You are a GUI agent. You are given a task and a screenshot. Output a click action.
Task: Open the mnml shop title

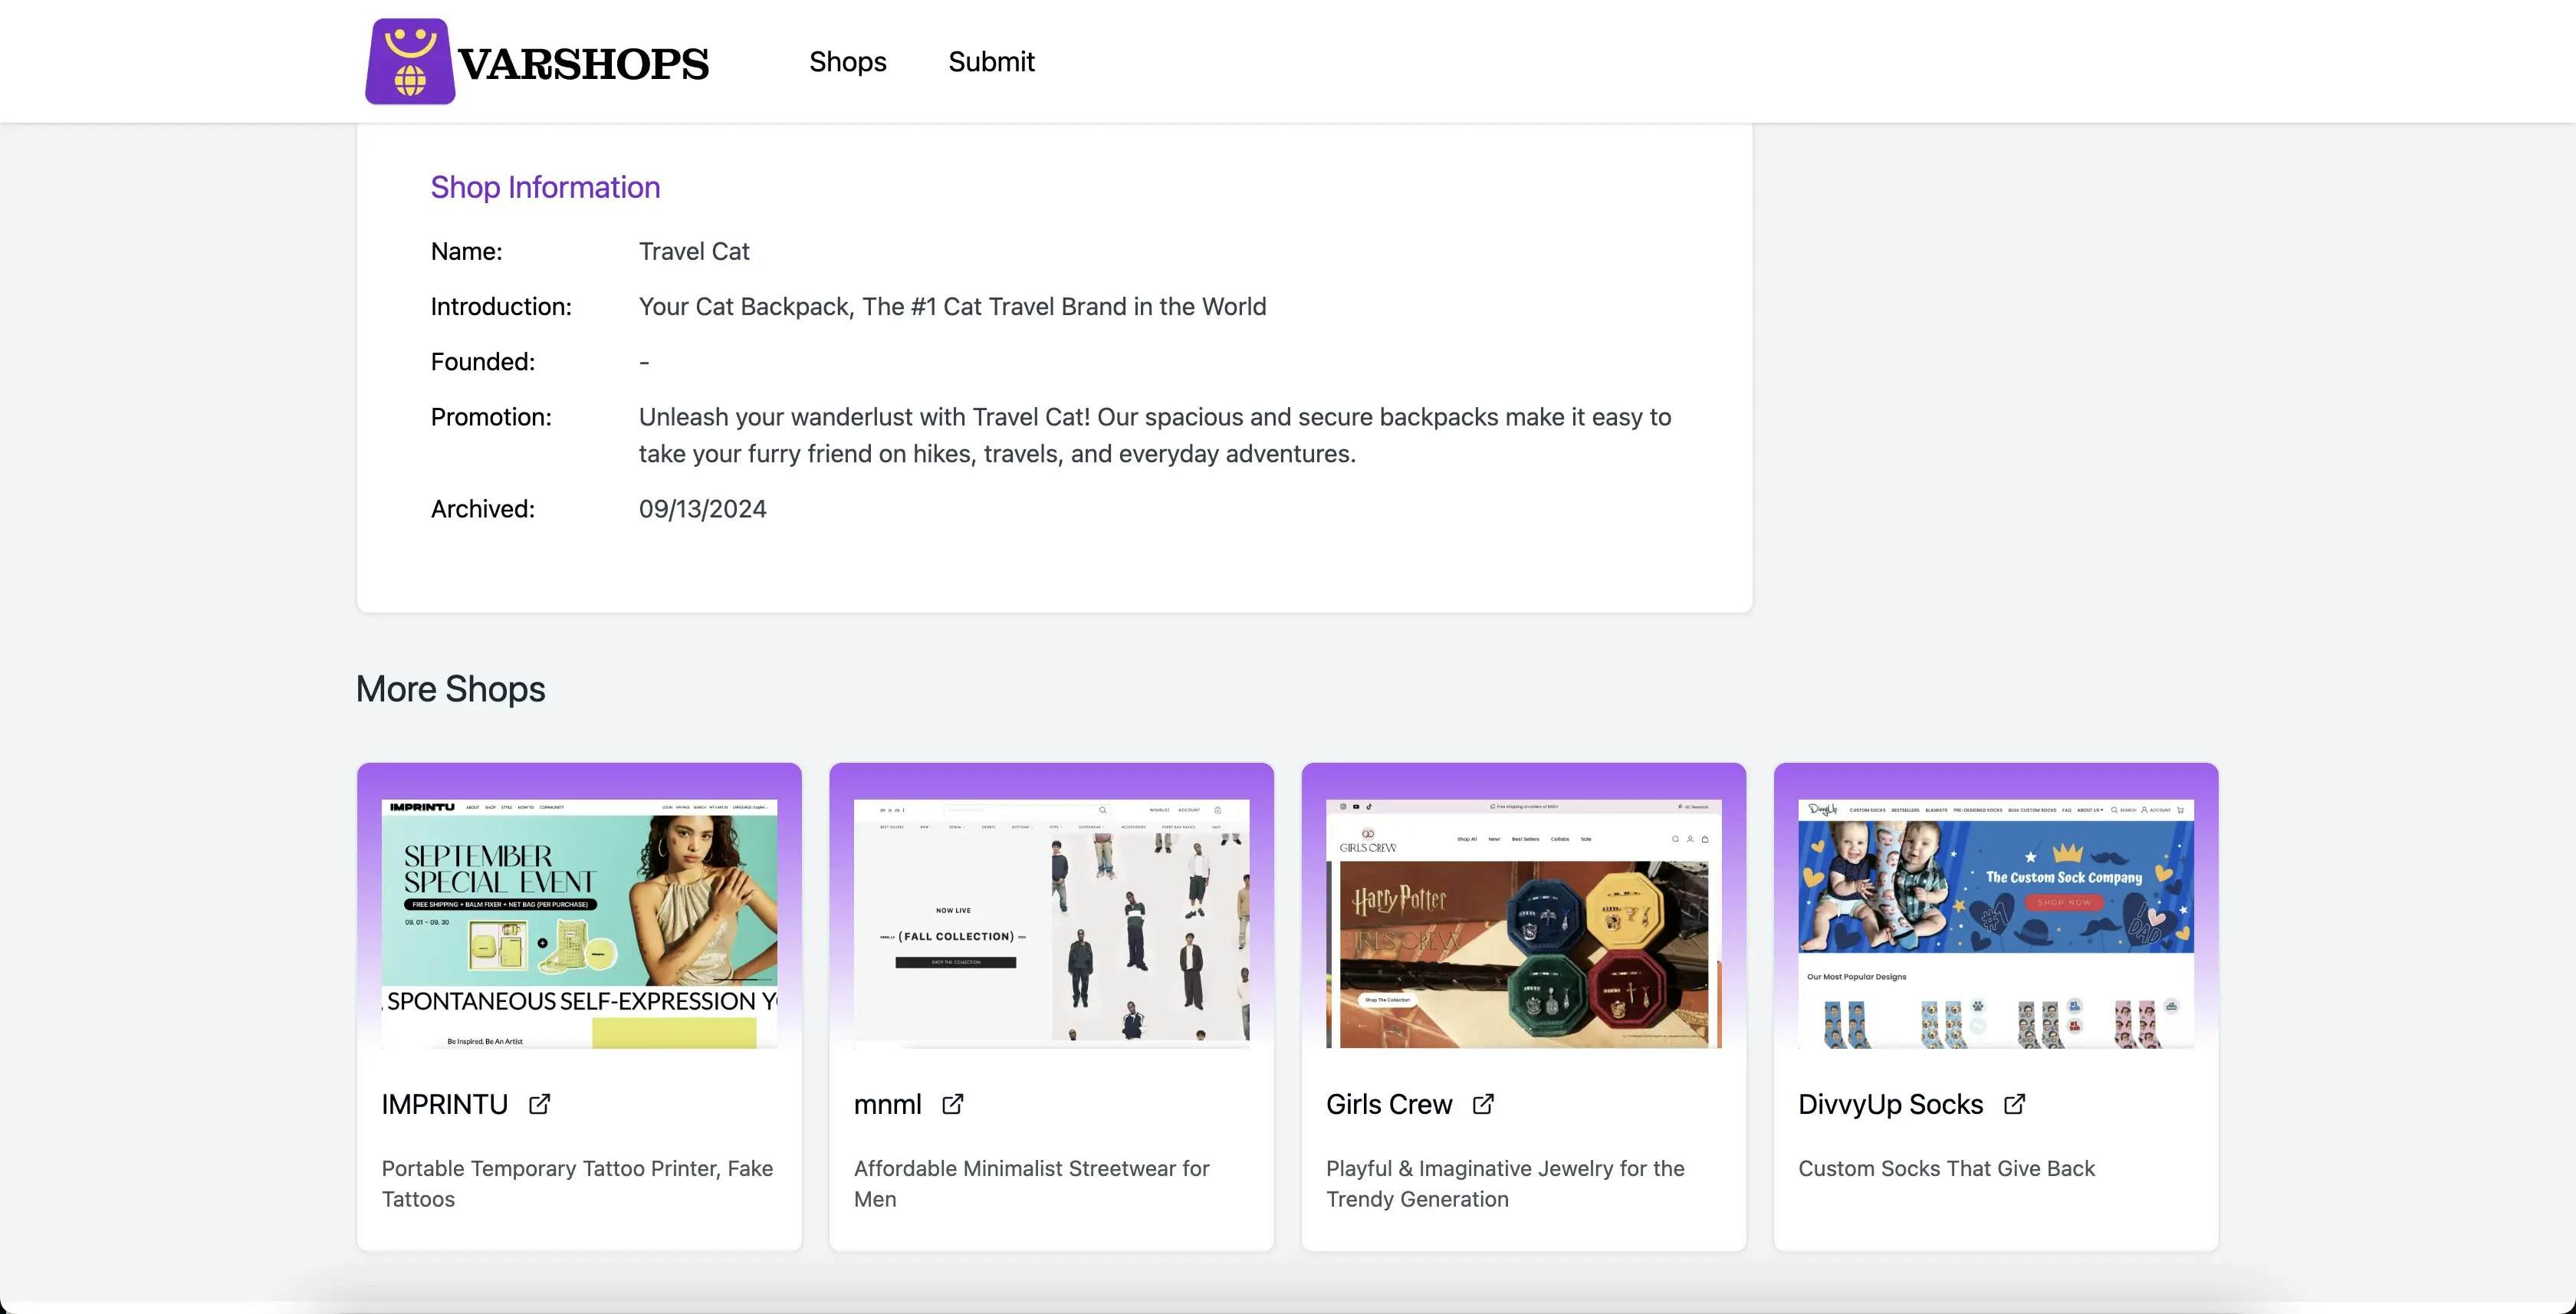tap(887, 1104)
